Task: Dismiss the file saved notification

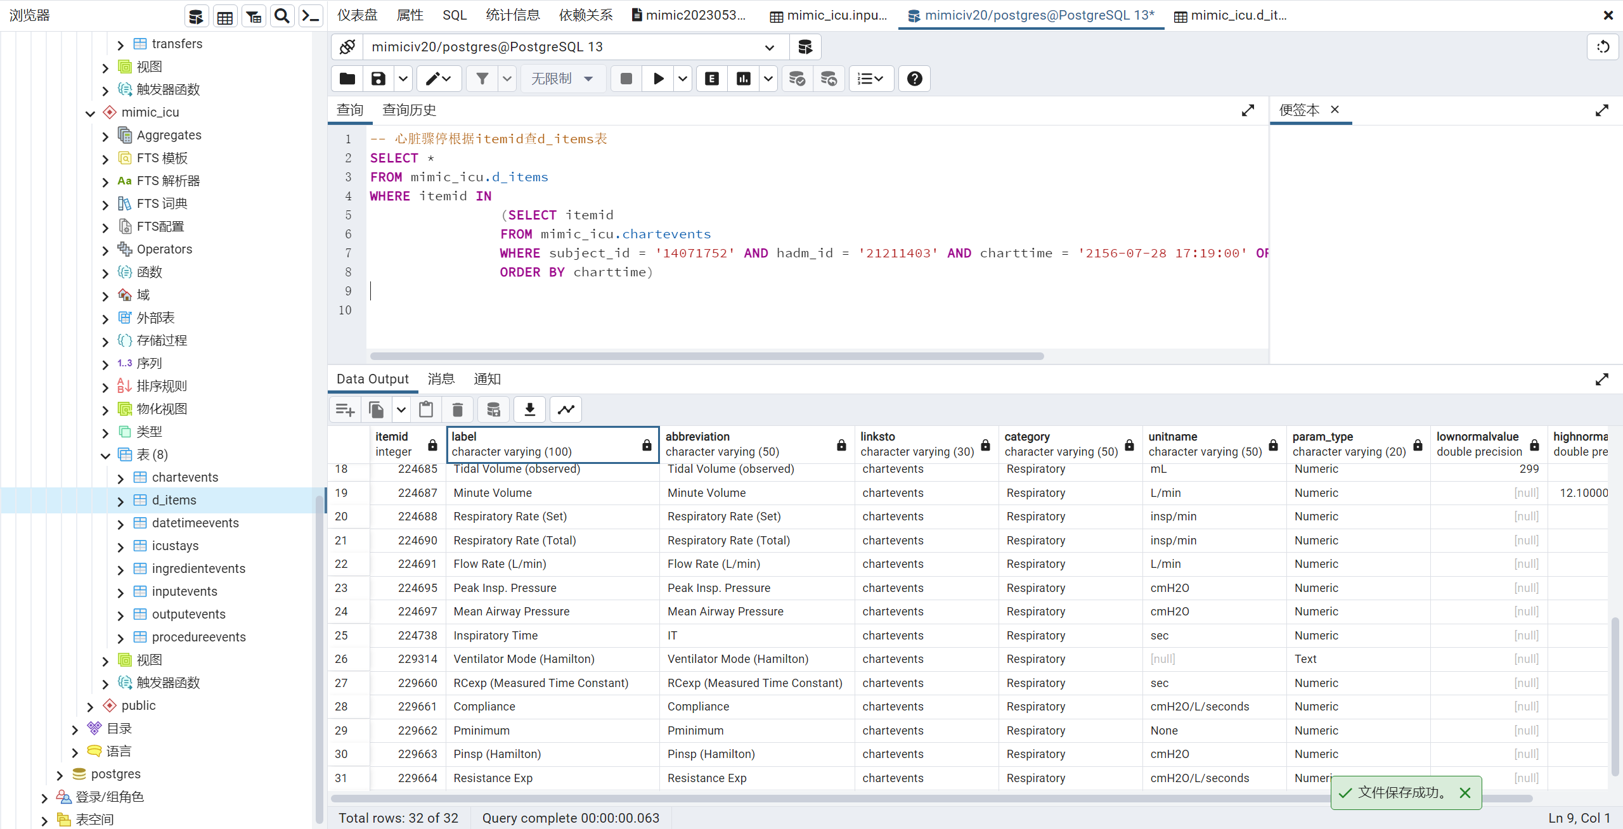Action: pyautogui.click(x=1465, y=793)
